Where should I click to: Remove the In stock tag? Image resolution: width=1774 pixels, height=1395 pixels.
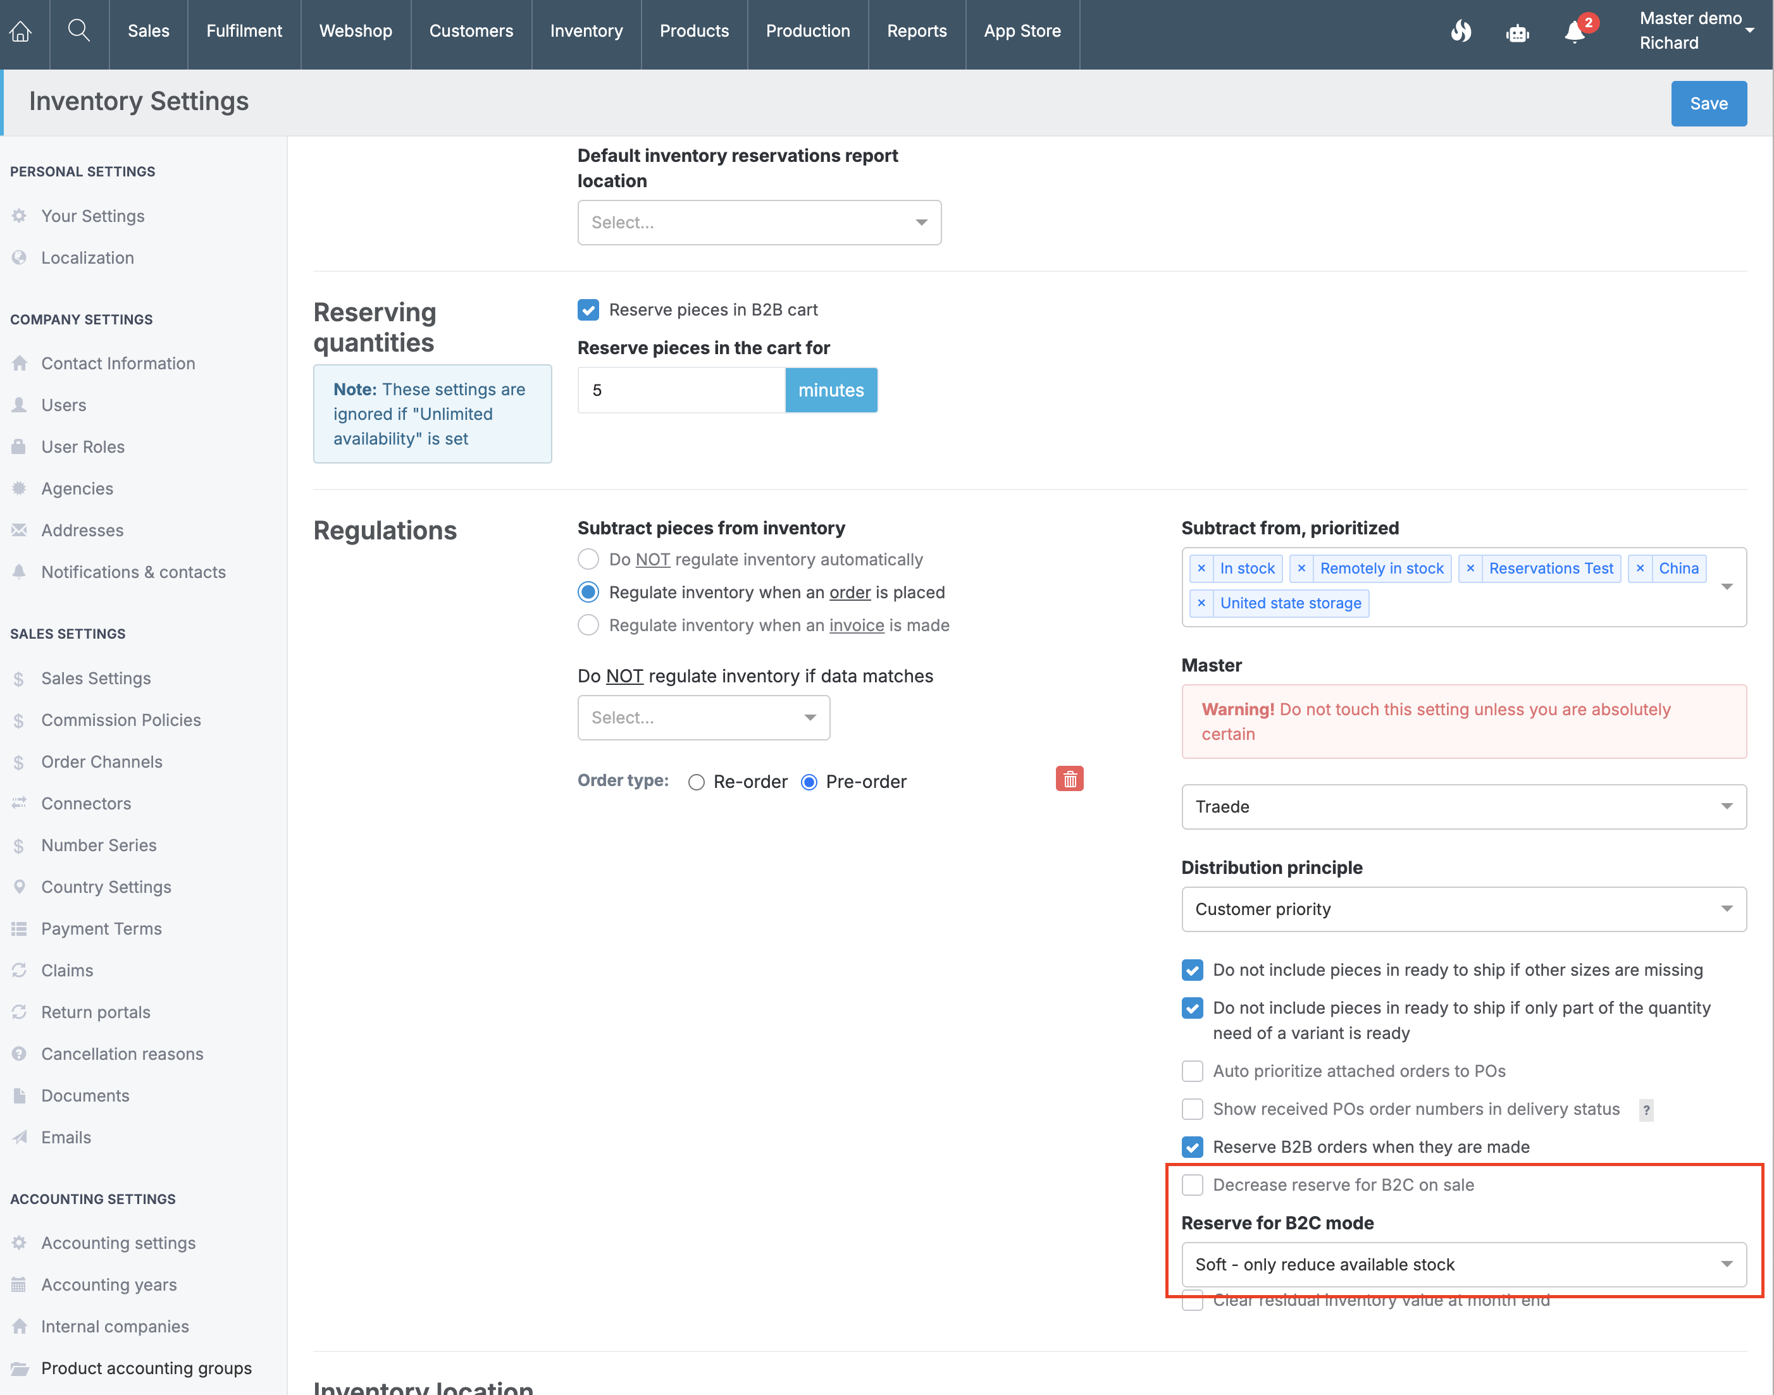(1200, 568)
